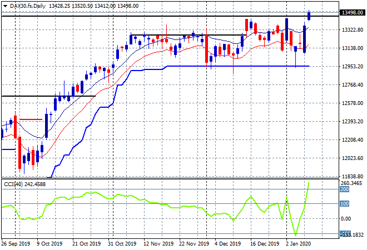Click the CCI(40) 242.4588 indicator label

[24, 184]
